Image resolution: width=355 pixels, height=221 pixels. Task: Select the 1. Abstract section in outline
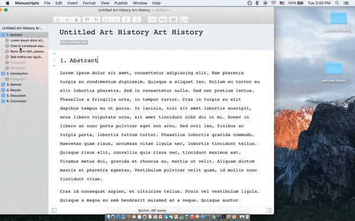pos(24,35)
